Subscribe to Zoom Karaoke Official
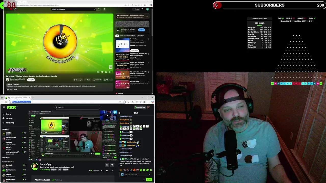 click(31, 80)
